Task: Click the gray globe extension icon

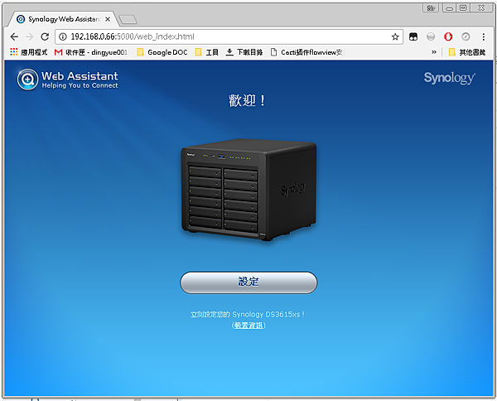Action: pyautogui.click(x=431, y=36)
